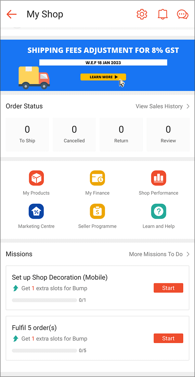View Return orders
This screenshot has width=195, height=377.
[x=121, y=134]
